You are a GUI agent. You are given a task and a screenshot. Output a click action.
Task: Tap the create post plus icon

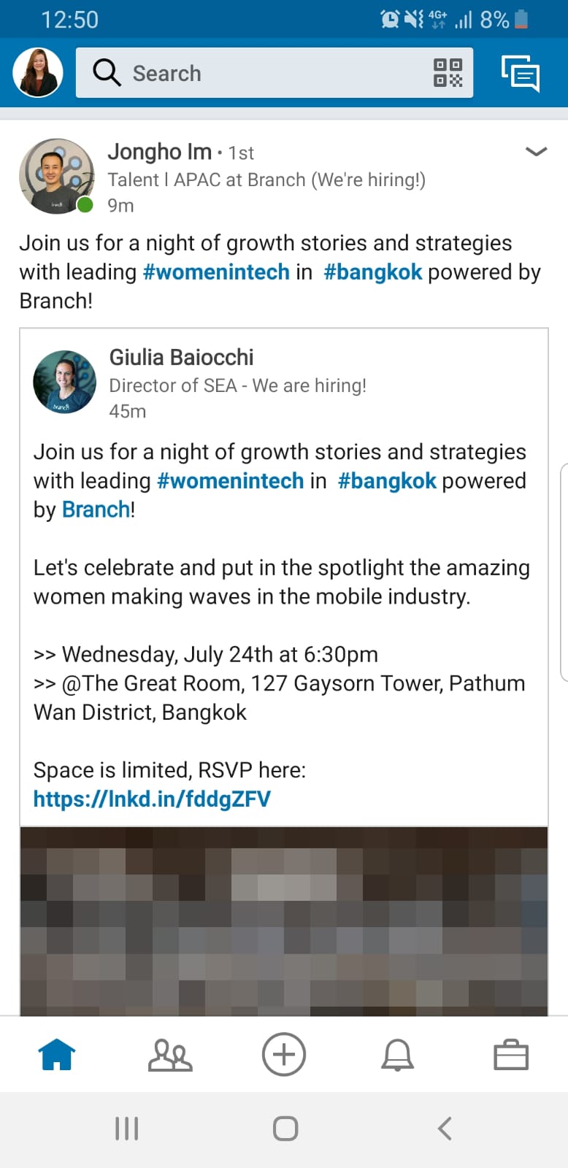point(283,1054)
